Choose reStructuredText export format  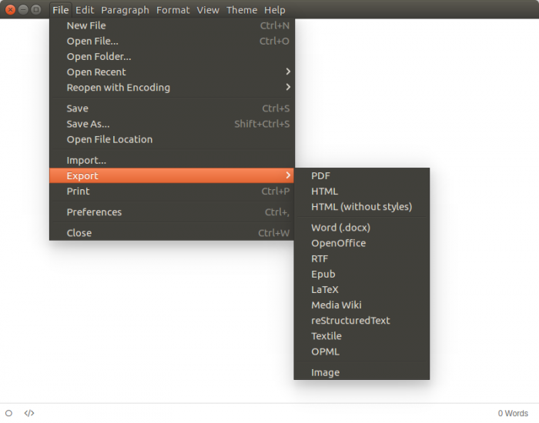tap(350, 320)
